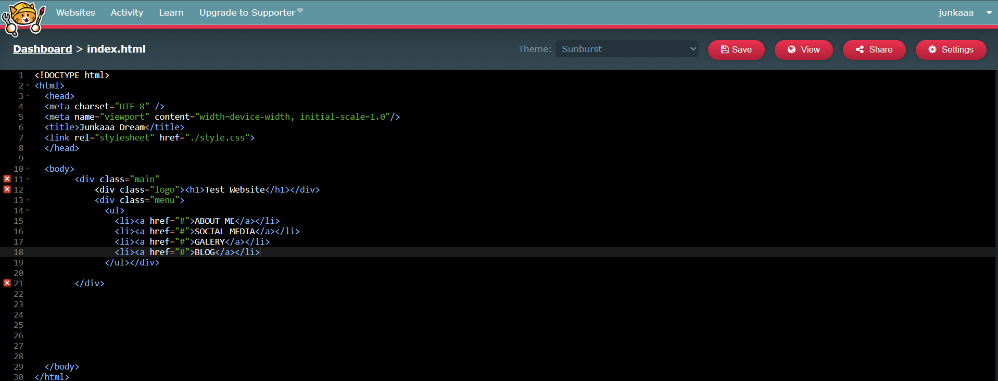This screenshot has height=381, width=998.
Task: Open the Websites menu item
Action: coord(75,12)
